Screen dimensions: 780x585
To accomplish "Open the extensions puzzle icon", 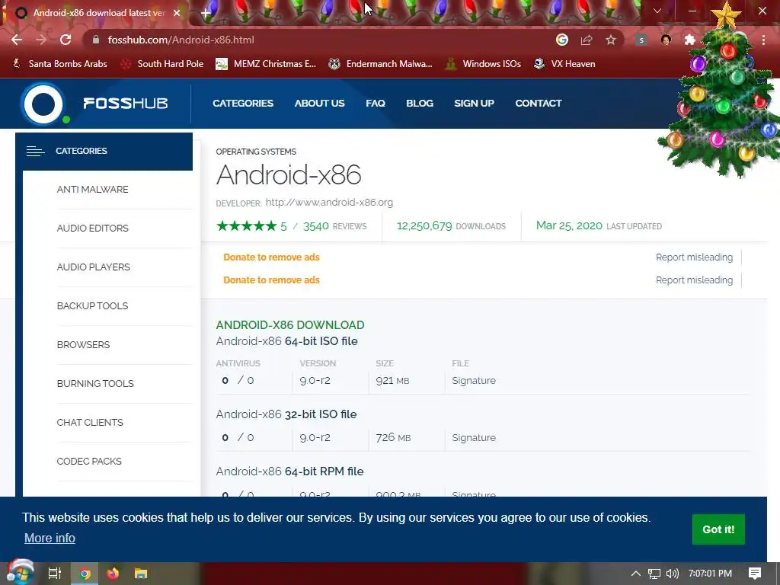I will [x=689, y=40].
